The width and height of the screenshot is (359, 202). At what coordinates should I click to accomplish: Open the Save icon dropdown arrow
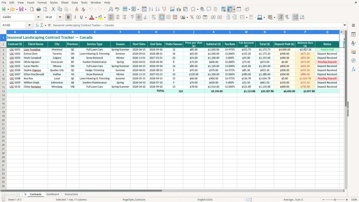[x=26, y=9]
